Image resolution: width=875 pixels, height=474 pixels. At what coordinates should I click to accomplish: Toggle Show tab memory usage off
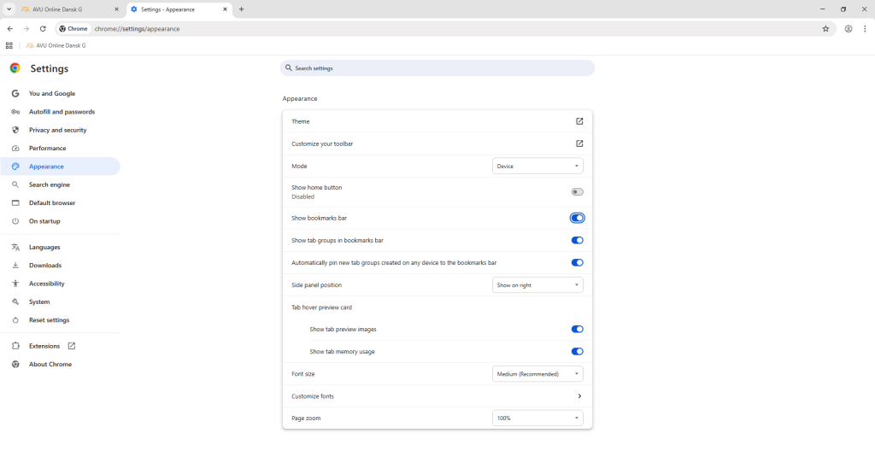(577, 351)
